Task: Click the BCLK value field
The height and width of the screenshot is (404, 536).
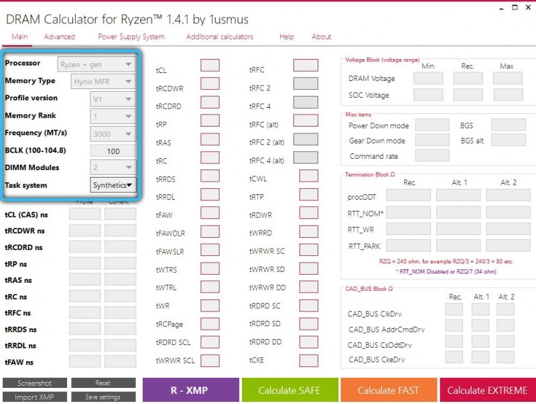Action: point(113,151)
